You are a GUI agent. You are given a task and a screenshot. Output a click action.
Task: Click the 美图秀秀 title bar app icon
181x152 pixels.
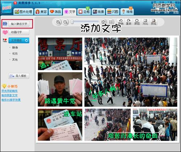(x=15, y=3)
